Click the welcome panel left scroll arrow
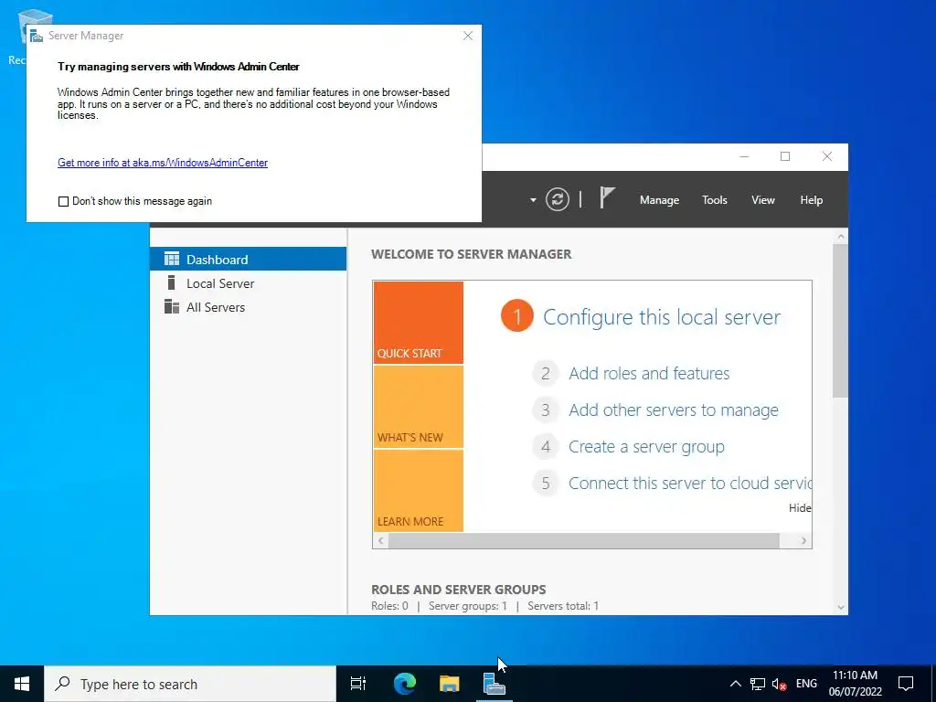This screenshot has width=936, height=702. coord(381,541)
